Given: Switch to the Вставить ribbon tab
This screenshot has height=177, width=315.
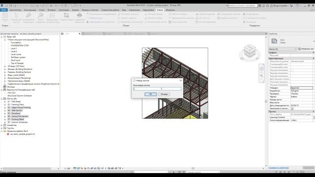Looking at the screenshot, I should (52, 10).
